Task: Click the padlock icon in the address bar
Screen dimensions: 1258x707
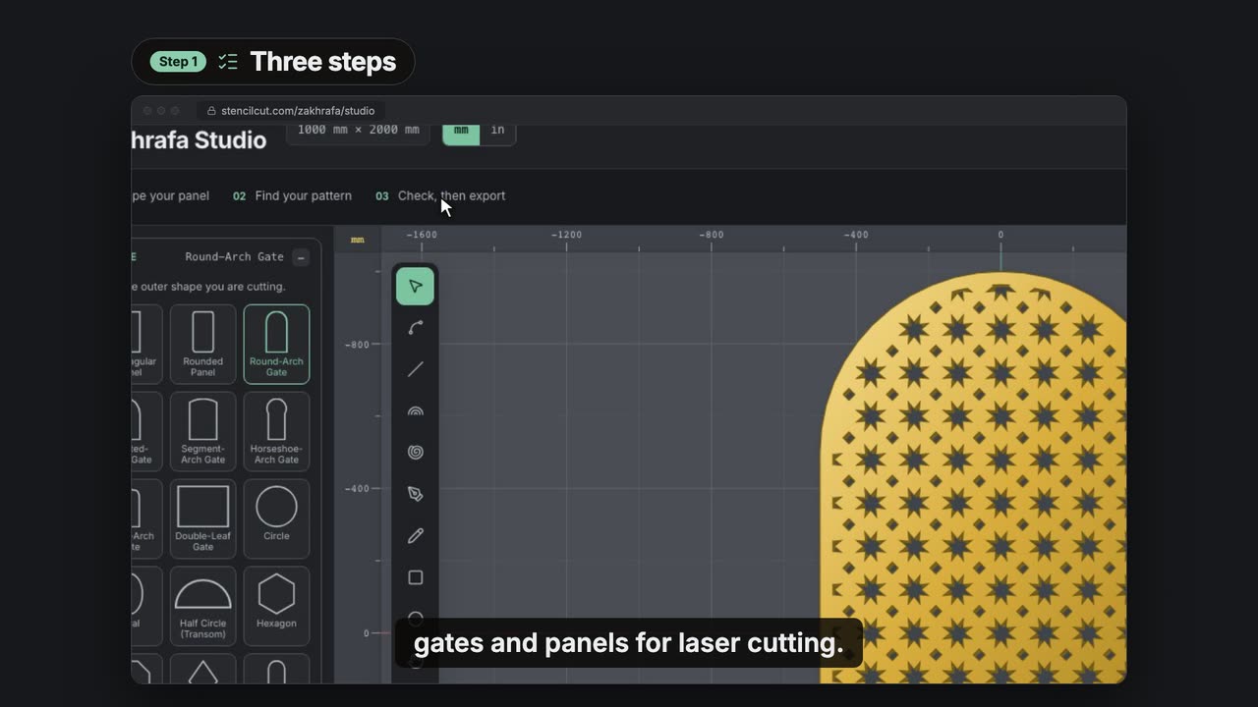Action: [211, 111]
